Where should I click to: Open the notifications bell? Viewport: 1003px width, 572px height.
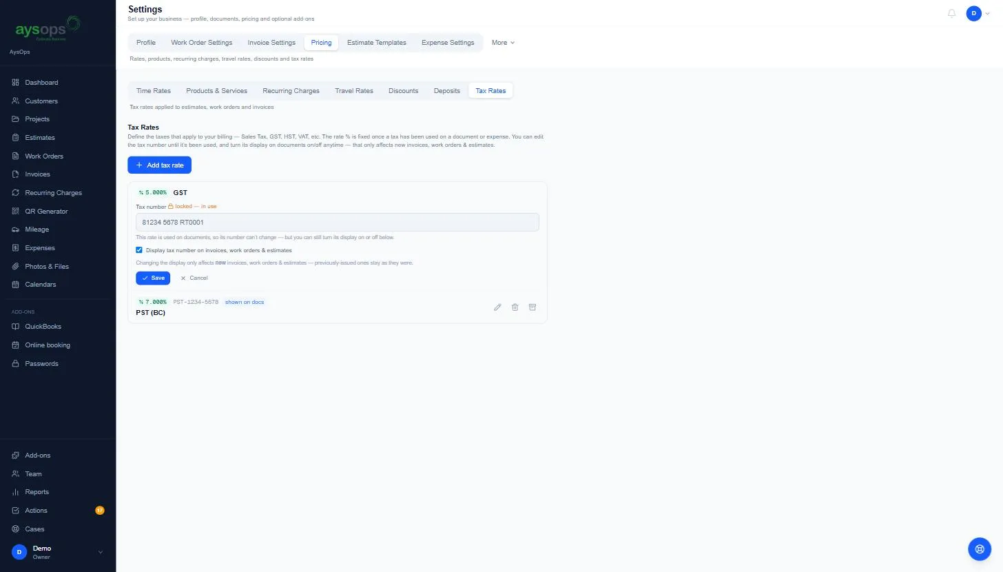click(x=952, y=13)
